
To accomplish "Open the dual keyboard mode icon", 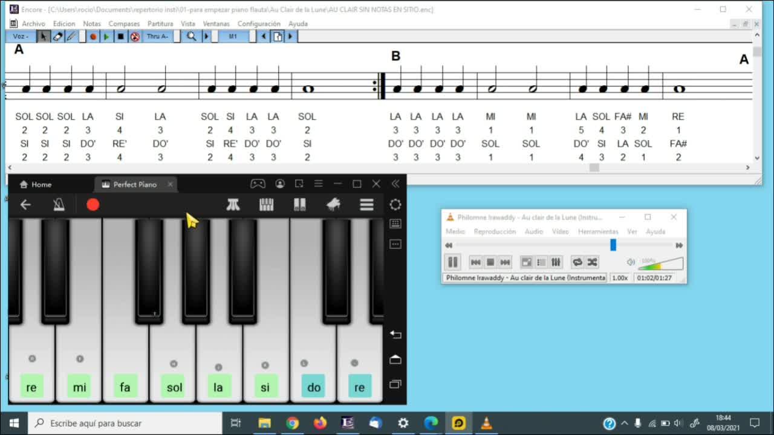I will coord(299,205).
